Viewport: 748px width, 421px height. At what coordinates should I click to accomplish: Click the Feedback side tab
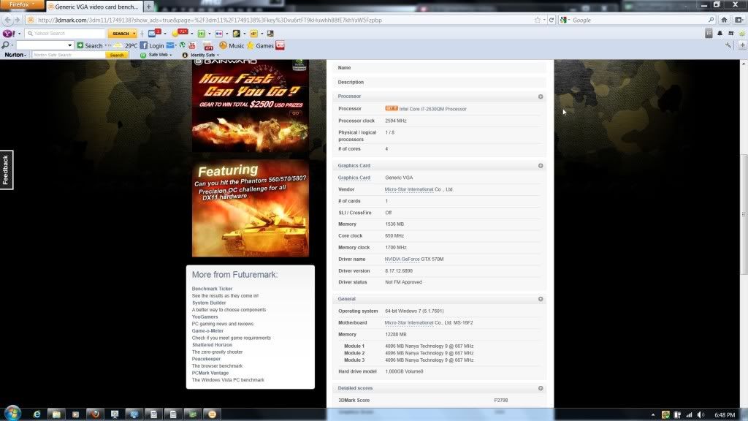click(x=6, y=170)
